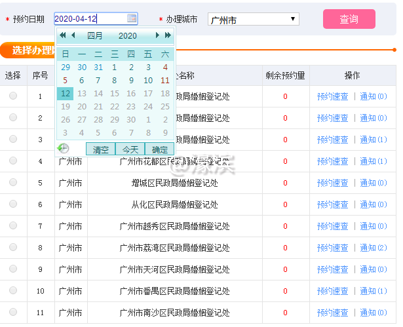Click the 预约日期 date input field
The width and height of the screenshot is (403, 327).
(x=88, y=19)
